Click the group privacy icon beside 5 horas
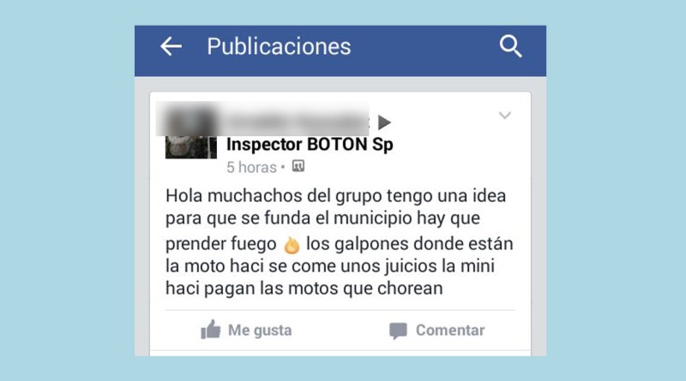This screenshot has height=381, width=686. tap(298, 166)
